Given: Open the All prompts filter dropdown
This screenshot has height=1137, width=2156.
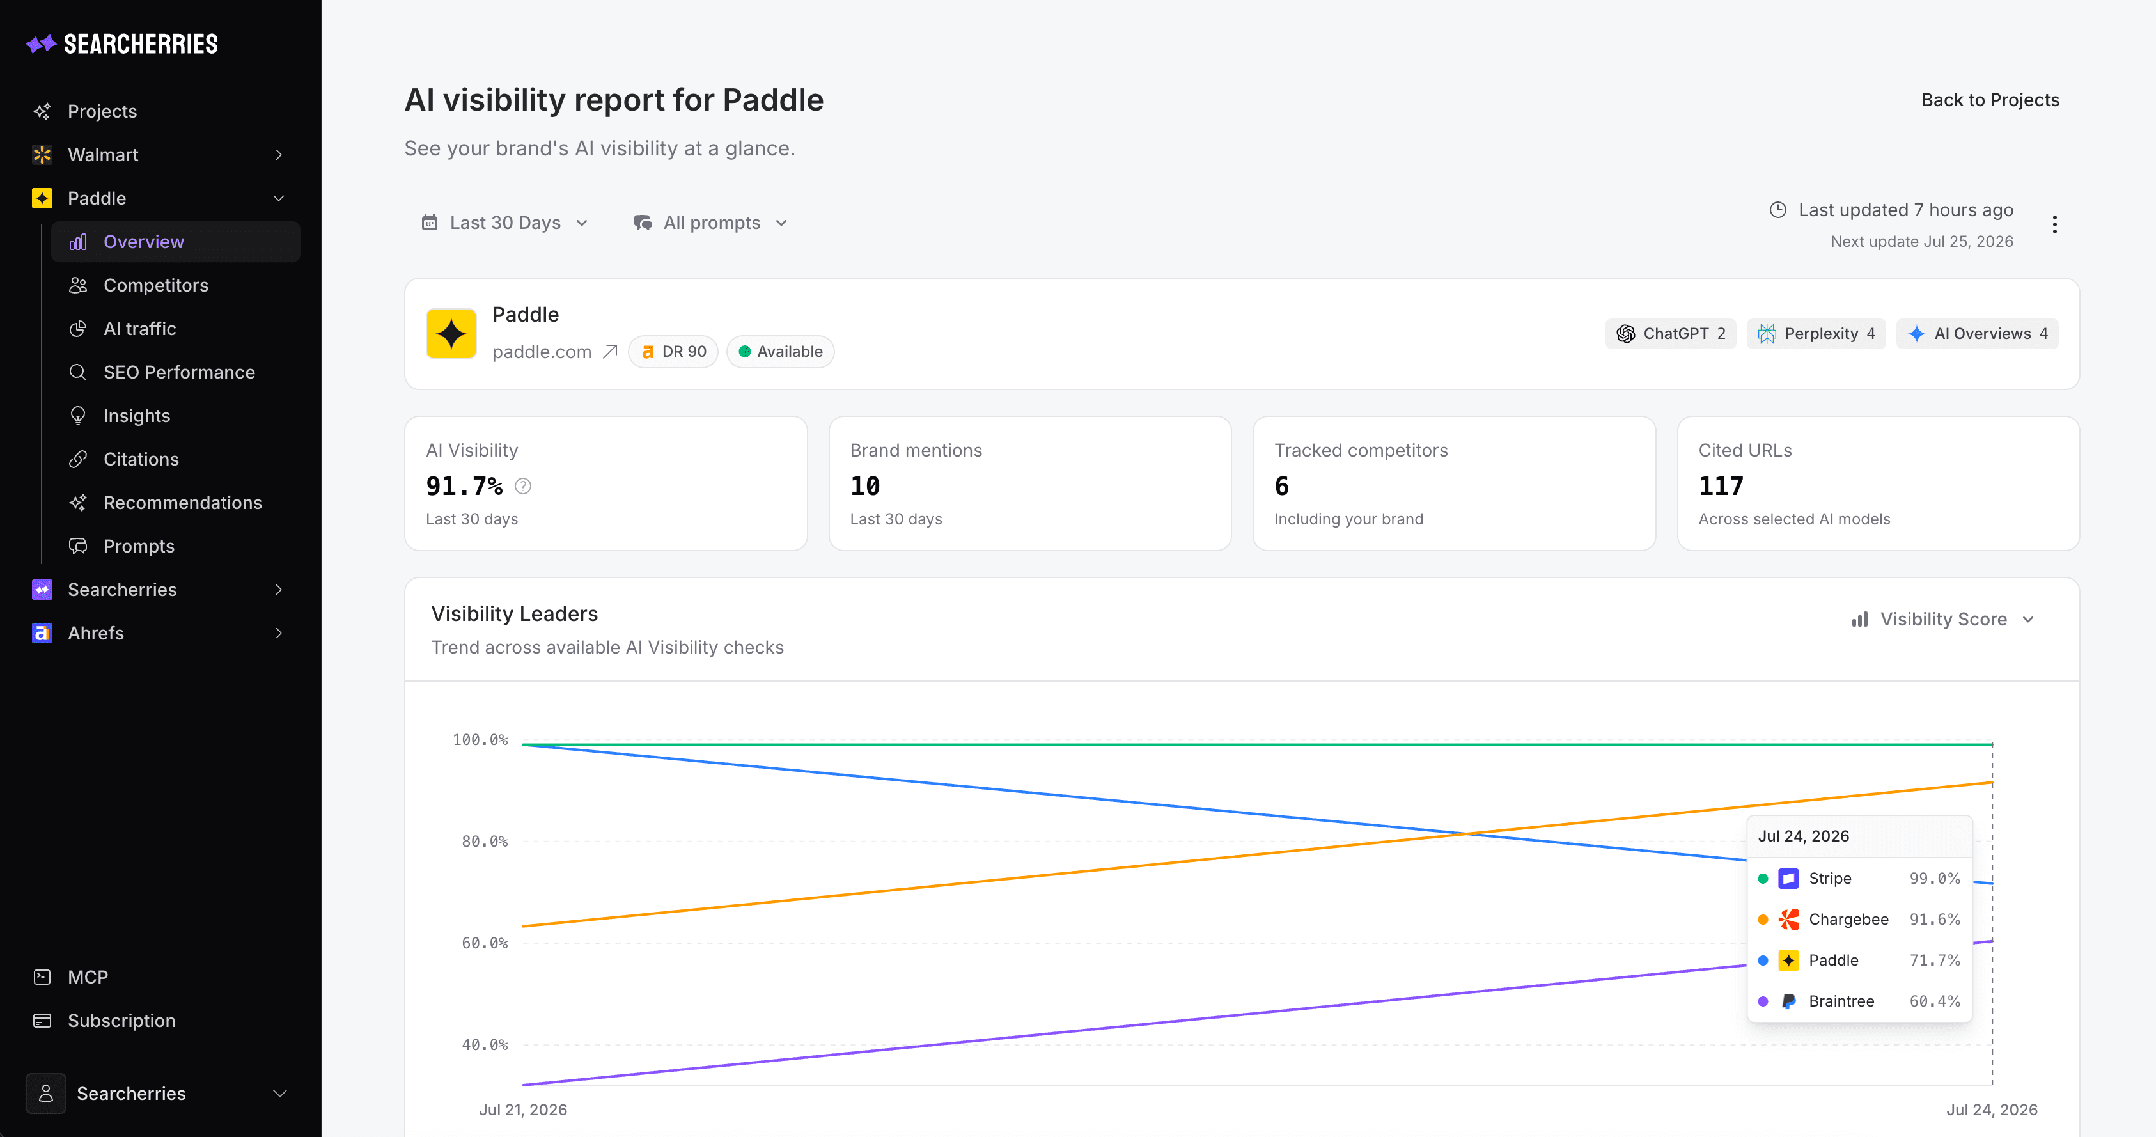Looking at the screenshot, I should [x=710, y=223].
